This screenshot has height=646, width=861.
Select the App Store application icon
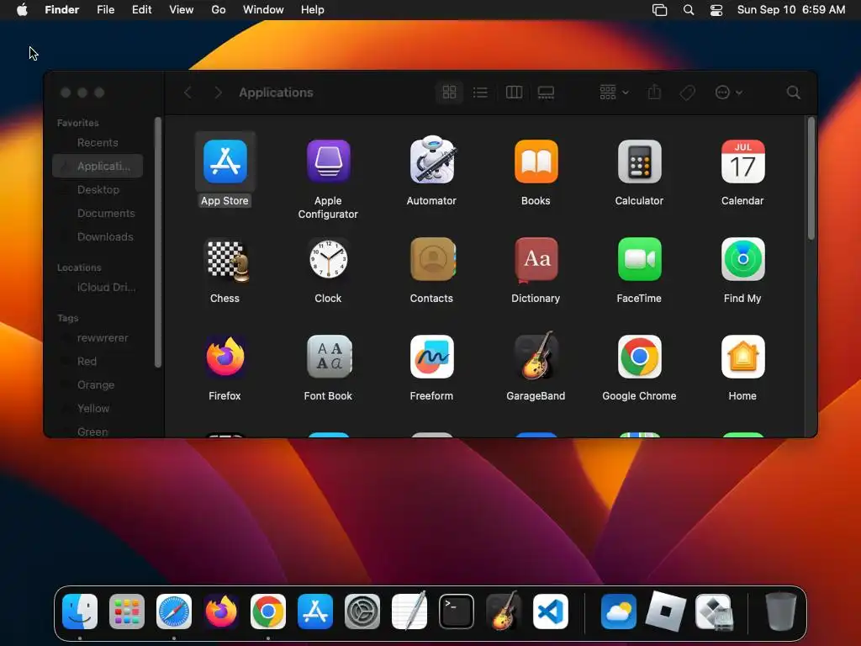pyautogui.click(x=225, y=161)
